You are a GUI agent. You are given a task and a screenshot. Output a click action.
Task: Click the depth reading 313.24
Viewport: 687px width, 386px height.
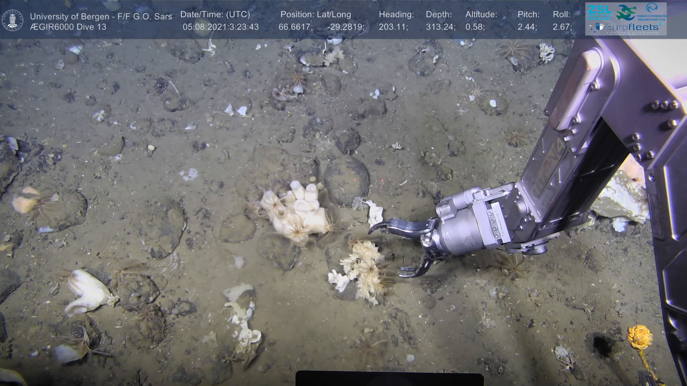440,27
